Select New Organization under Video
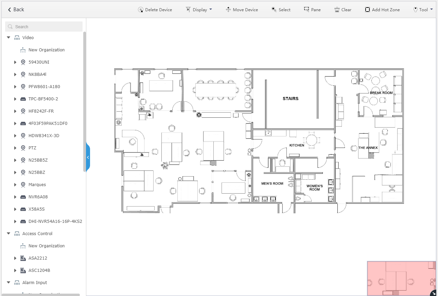 pyautogui.click(x=47, y=50)
